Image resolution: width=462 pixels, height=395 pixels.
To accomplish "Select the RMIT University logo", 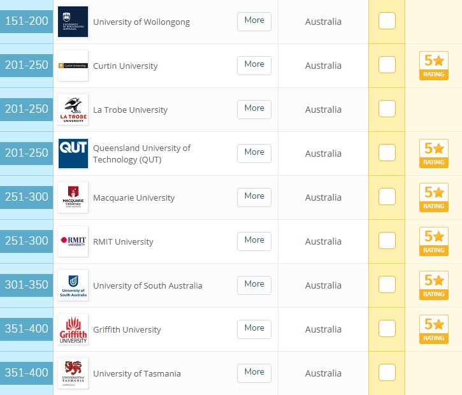I will [73, 241].
